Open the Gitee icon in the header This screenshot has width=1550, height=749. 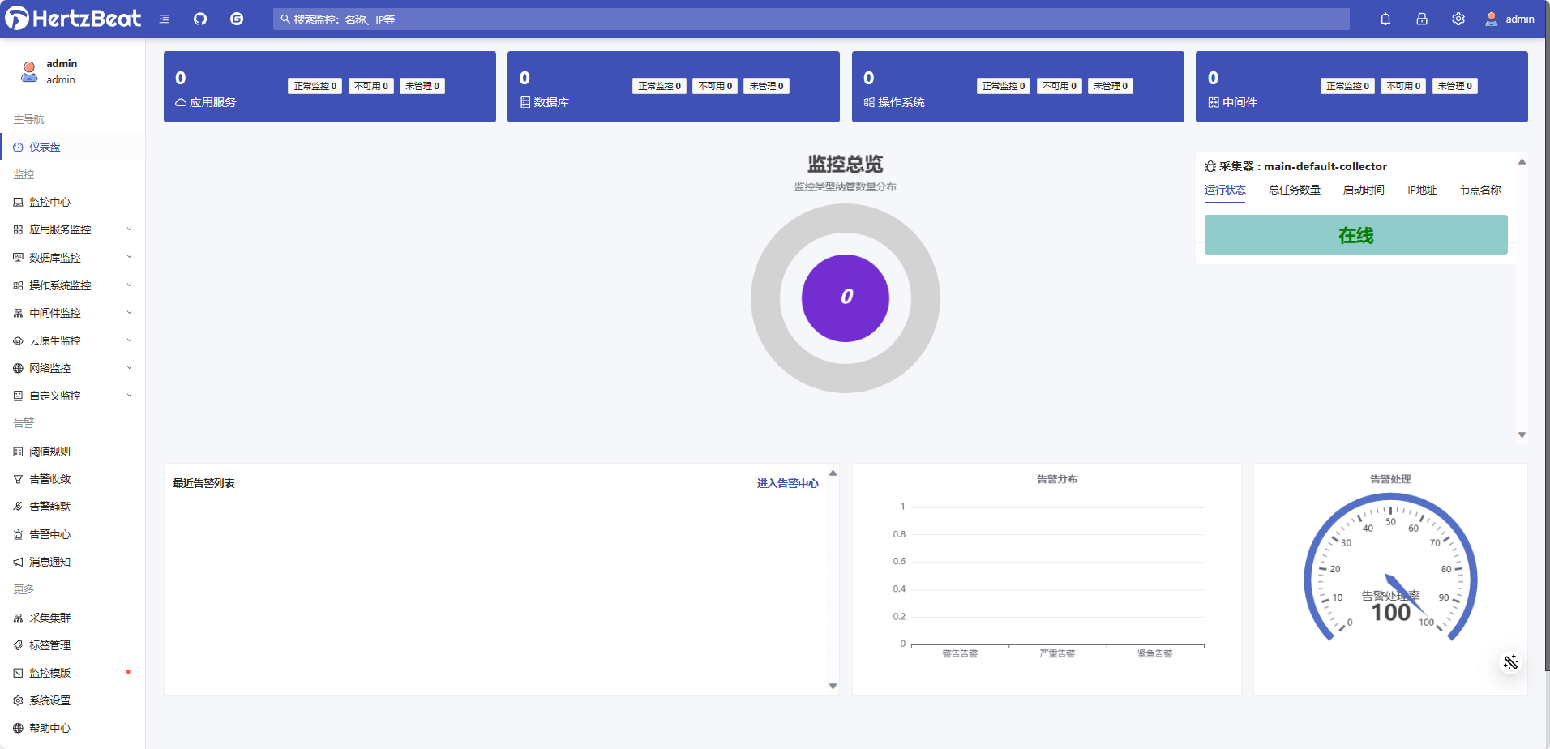[x=236, y=18]
